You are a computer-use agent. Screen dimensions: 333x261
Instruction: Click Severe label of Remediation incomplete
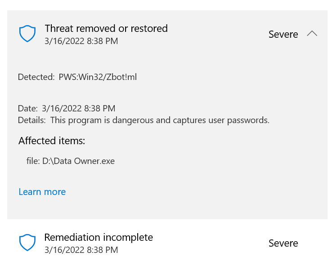point(283,243)
